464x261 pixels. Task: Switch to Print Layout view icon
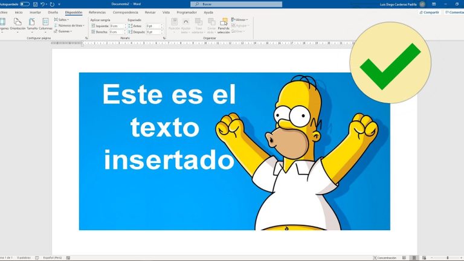coord(414,258)
